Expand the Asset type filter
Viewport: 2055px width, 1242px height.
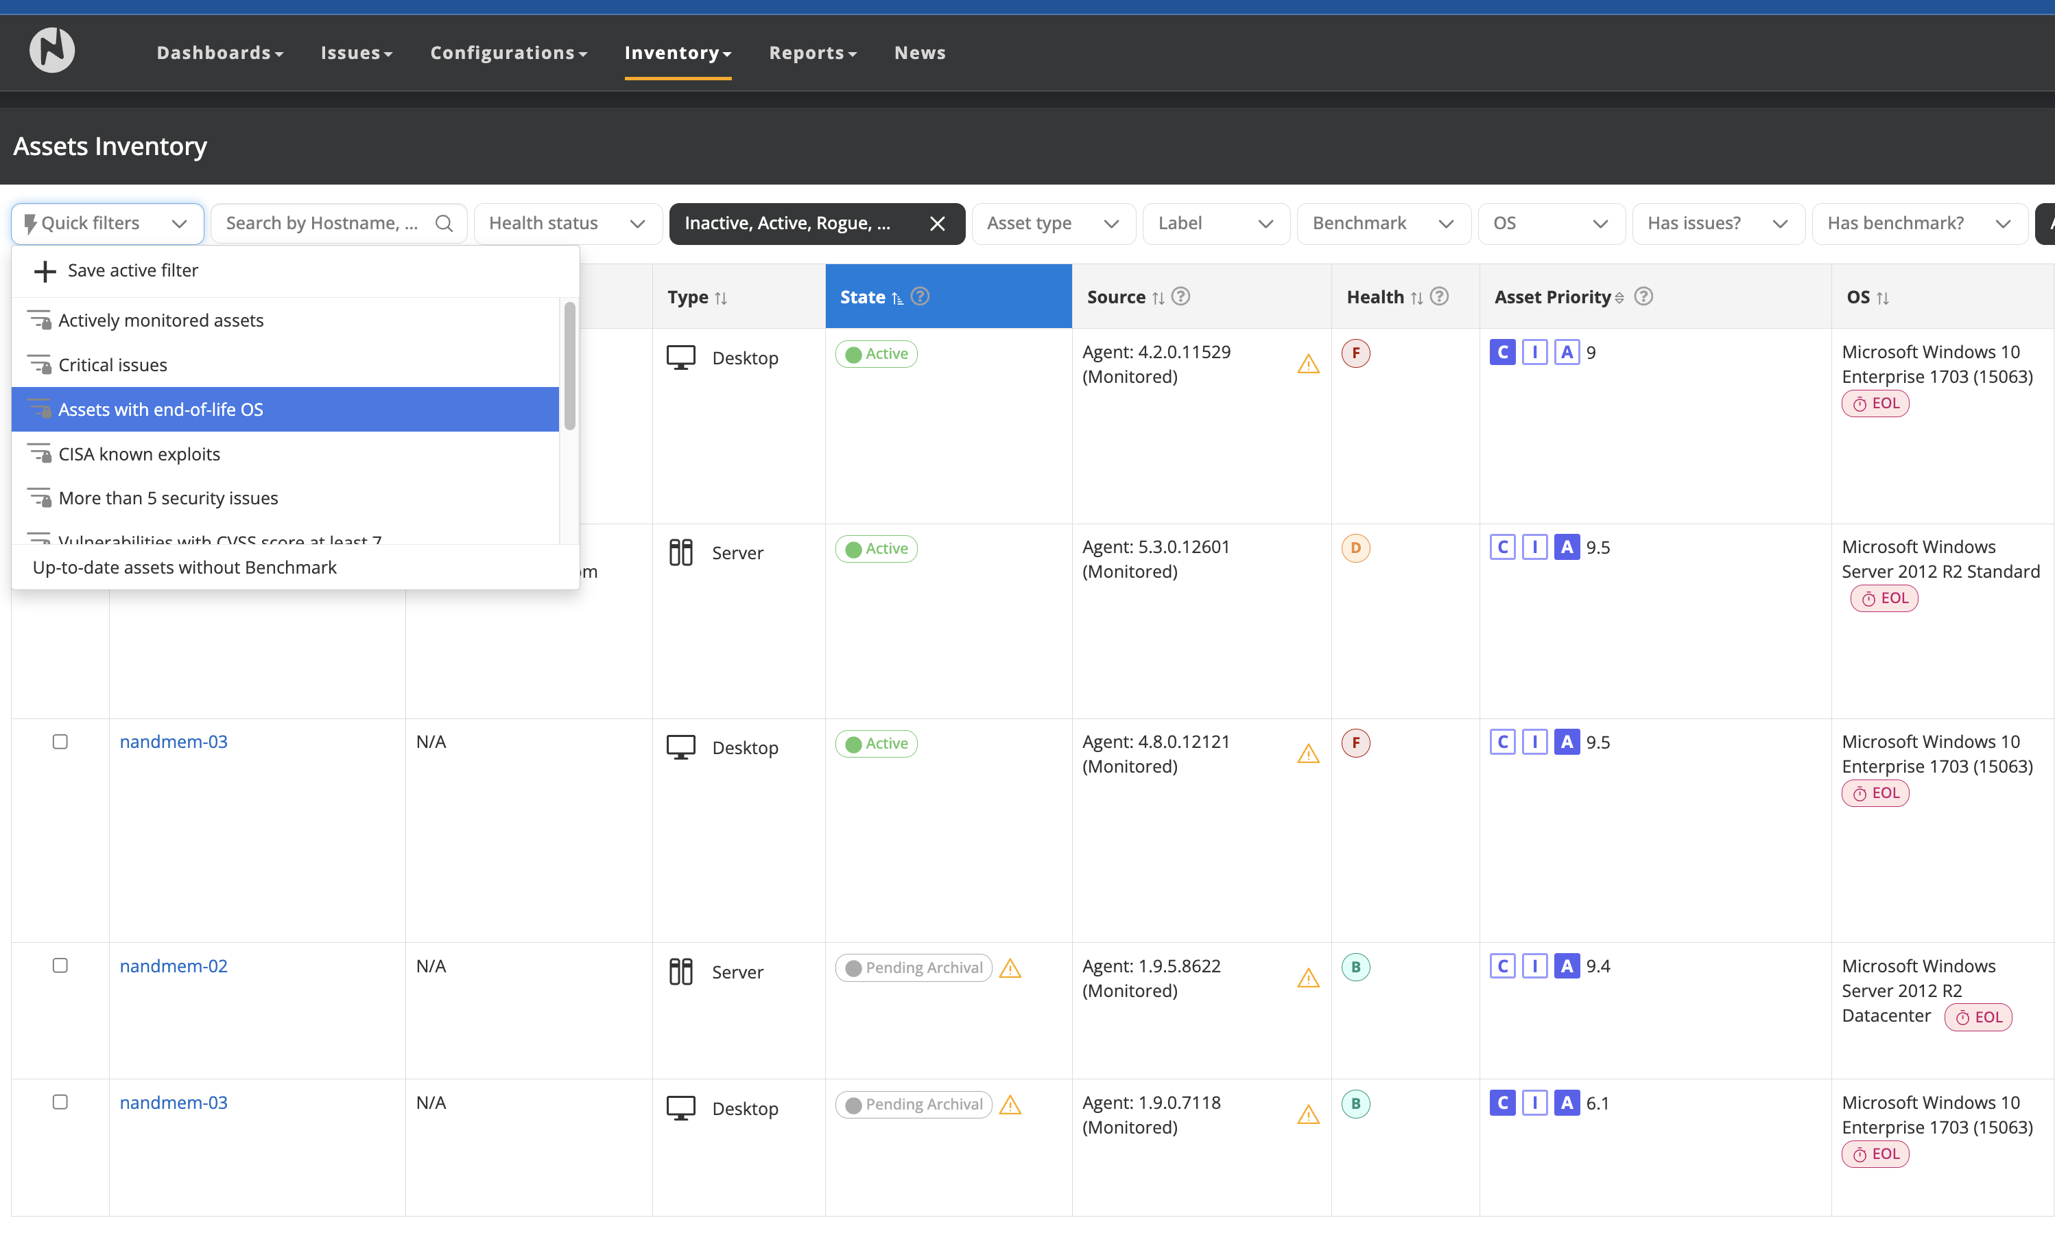point(1052,224)
